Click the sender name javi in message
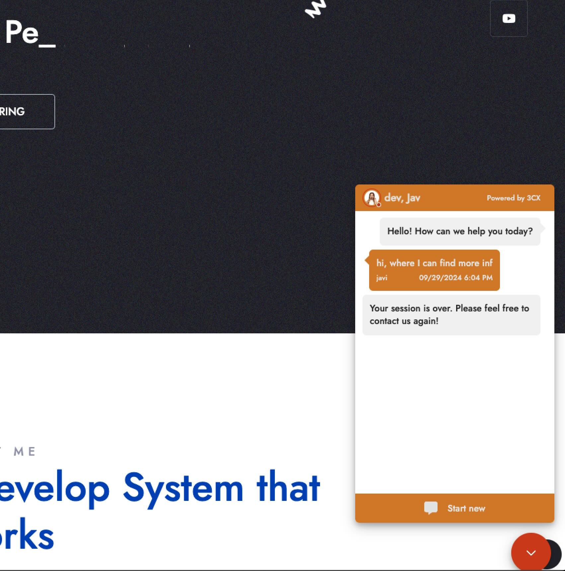Image resolution: width=565 pixels, height=571 pixels. pyautogui.click(x=382, y=278)
